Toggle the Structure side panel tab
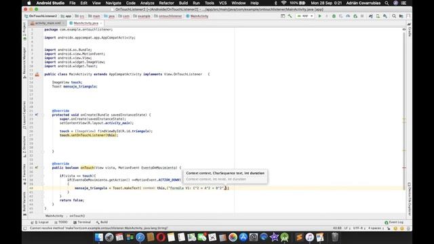The image size is (434, 244). [24, 147]
